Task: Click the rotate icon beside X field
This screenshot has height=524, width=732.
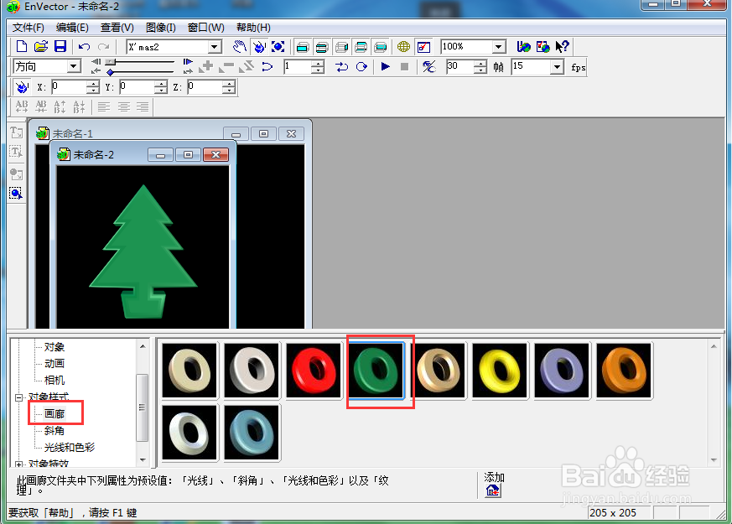Action: (x=22, y=87)
